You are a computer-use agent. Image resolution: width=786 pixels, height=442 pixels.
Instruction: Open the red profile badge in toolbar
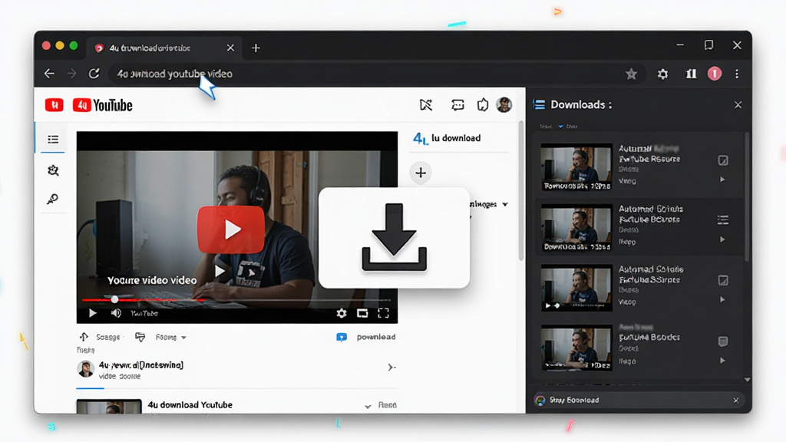(715, 74)
